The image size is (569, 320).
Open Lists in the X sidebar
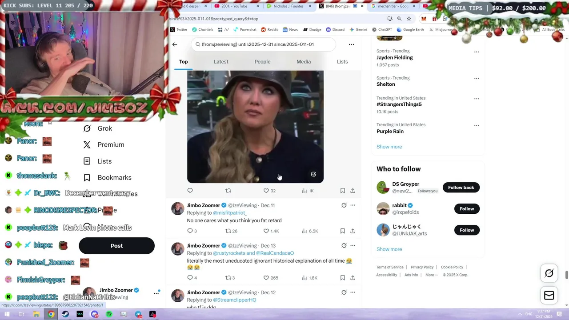click(97, 161)
